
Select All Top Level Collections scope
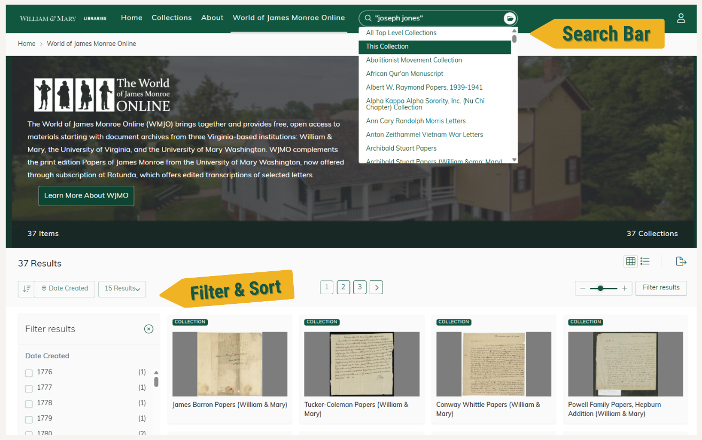coord(402,33)
